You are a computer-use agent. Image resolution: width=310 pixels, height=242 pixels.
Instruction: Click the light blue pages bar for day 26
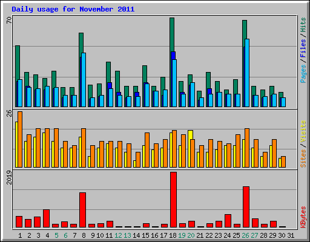coord(247,73)
